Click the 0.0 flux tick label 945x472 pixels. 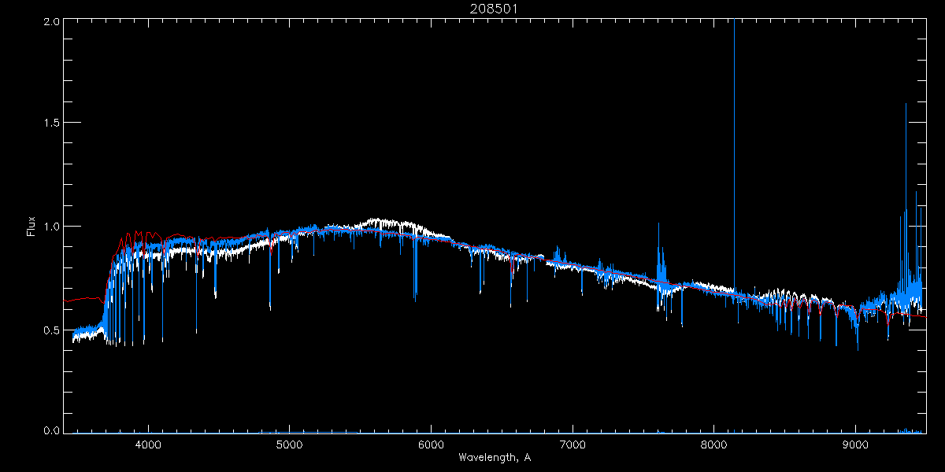[51, 430]
